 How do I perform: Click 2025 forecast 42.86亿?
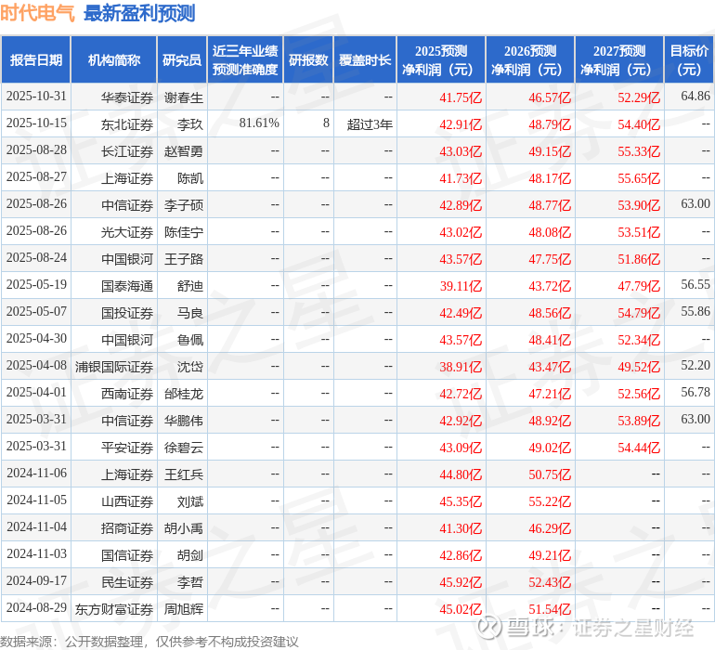point(461,555)
